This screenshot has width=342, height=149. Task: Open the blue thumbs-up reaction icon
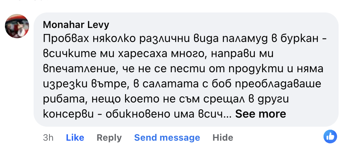pyautogui.click(x=330, y=137)
